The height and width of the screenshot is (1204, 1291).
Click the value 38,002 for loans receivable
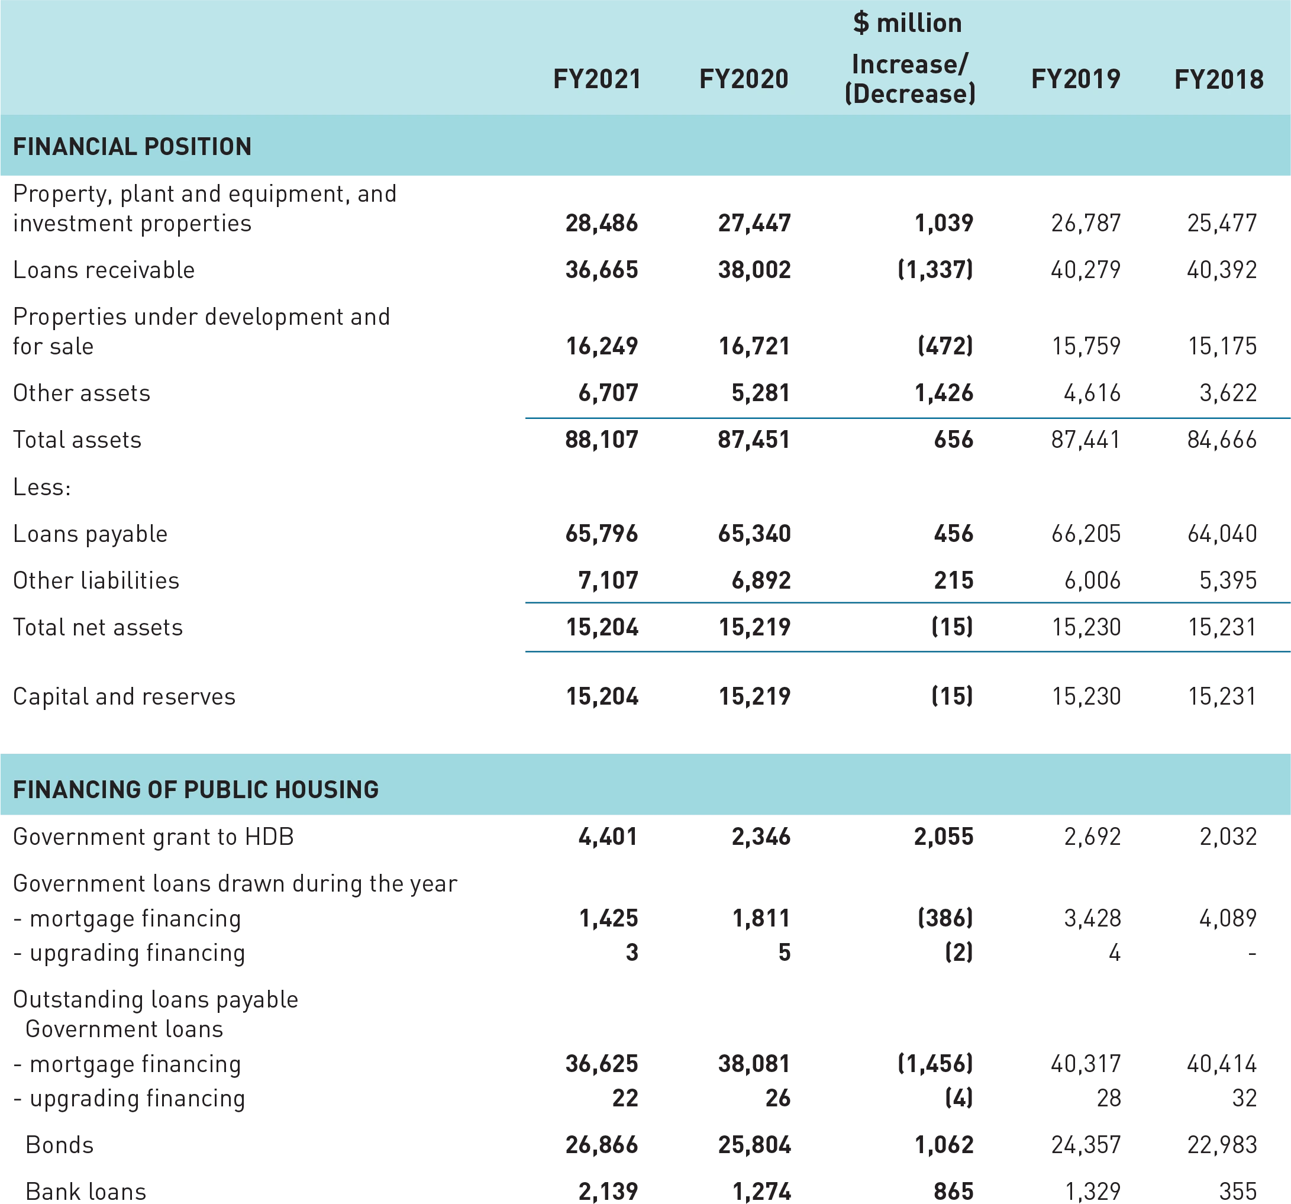(754, 270)
